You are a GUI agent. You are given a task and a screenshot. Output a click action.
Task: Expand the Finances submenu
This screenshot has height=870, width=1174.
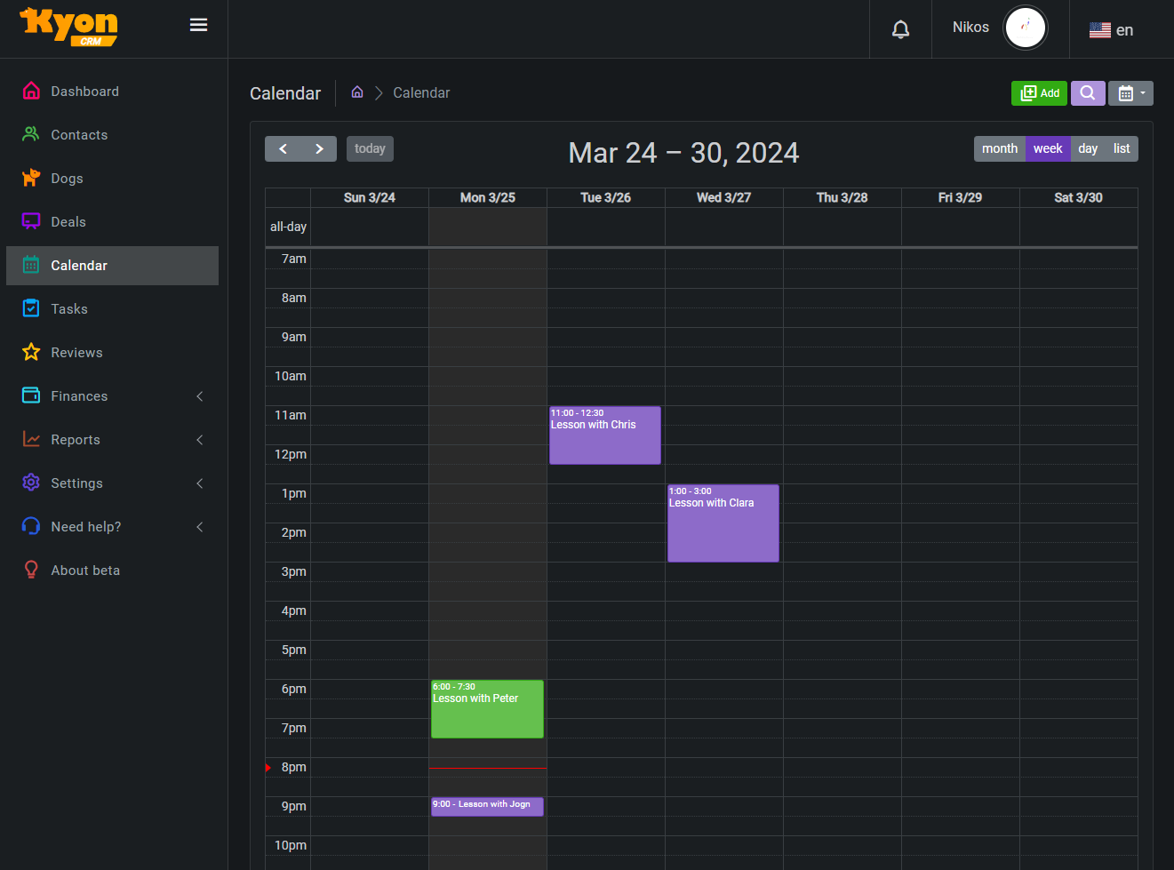tap(79, 396)
